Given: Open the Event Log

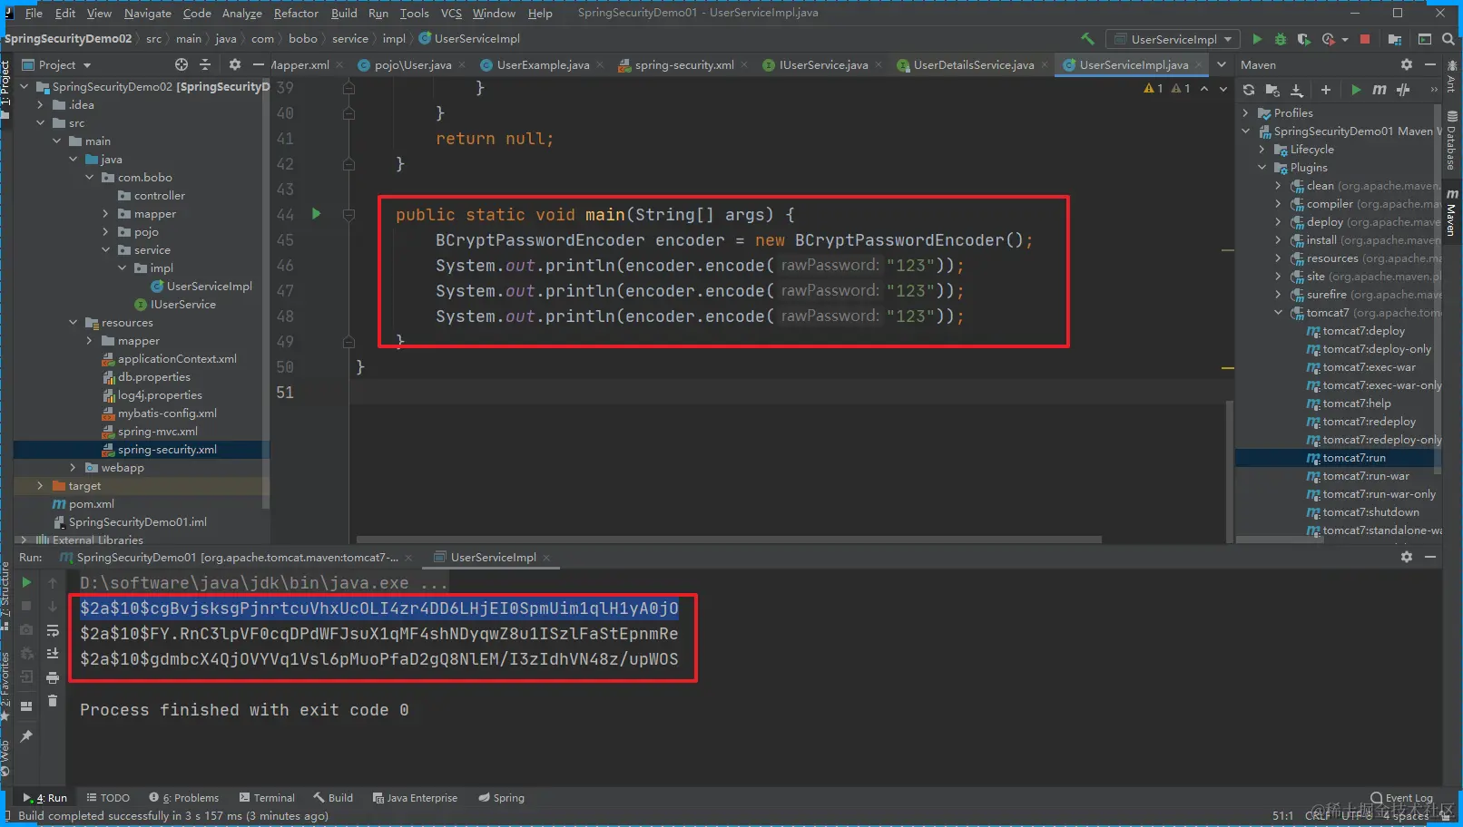Looking at the screenshot, I should click(x=1402, y=798).
